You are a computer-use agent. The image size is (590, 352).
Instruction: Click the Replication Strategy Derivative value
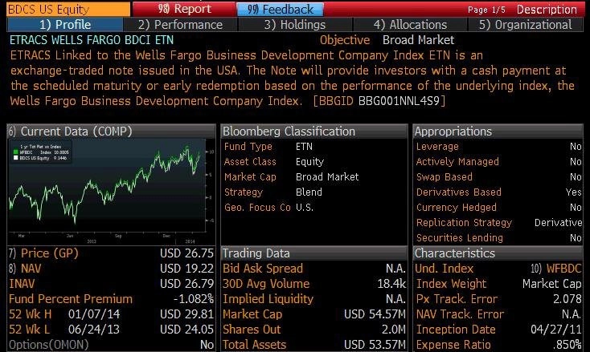558,223
